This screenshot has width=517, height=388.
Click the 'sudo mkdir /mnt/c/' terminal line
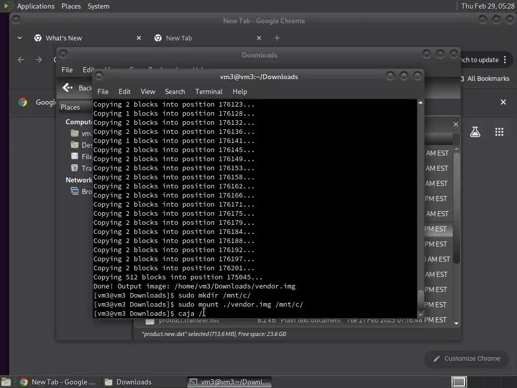coord(172,295)
